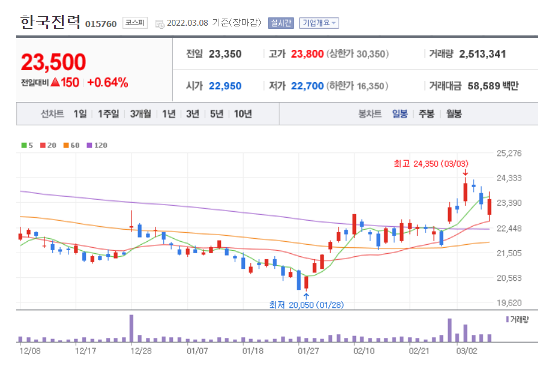
Task: Click the 고가 value 23,800
Action: pyautogui.click(x=307, y=54)
